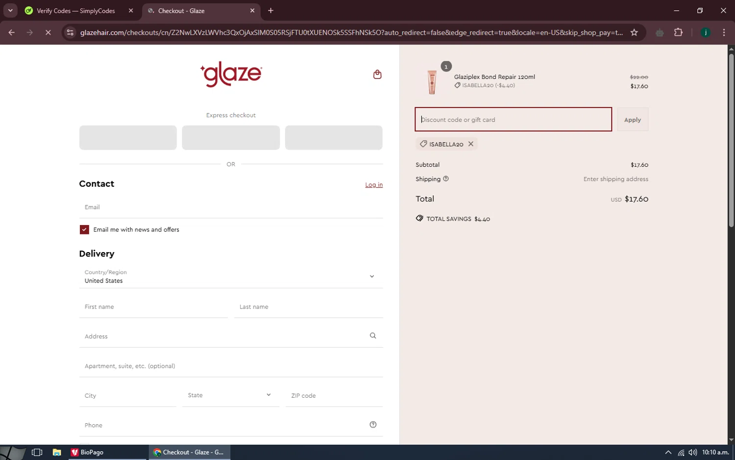Bookmark this page with the star icon
Image resolution: width=735 pixels, height=460 pixels.
(634, 32)
